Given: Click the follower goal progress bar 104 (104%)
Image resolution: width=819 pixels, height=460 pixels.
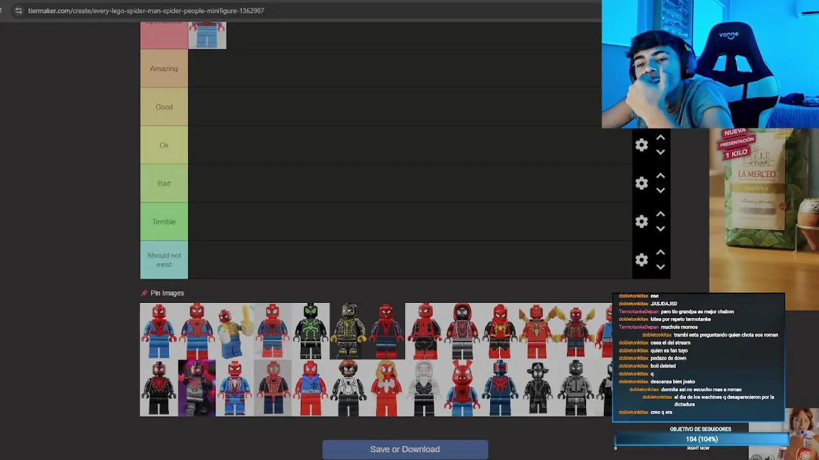Looking at the screenshot, I should click(x=701, y=439).
